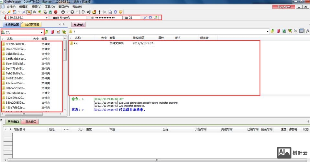Open the 工具(O) menu
The width and height of the screenshot is (310, 162).
click(x=50, y=6)
